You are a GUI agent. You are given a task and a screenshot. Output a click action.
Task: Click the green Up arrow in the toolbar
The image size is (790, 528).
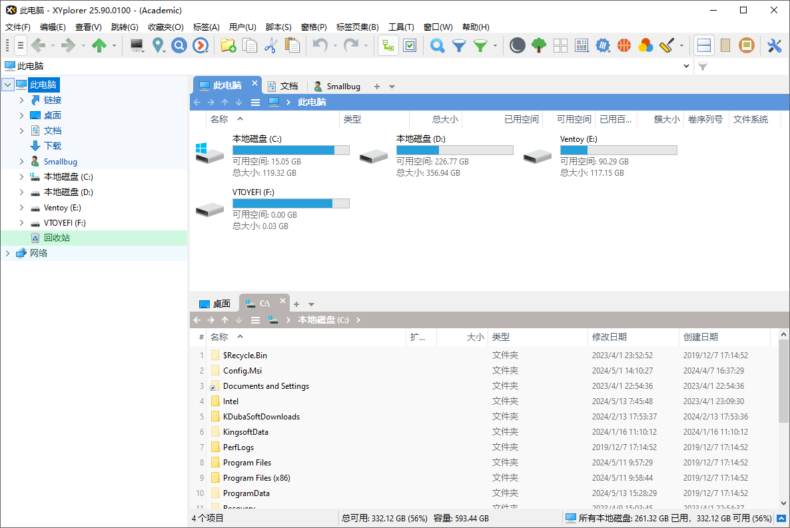pyautogui.click(x=99, y=46)
